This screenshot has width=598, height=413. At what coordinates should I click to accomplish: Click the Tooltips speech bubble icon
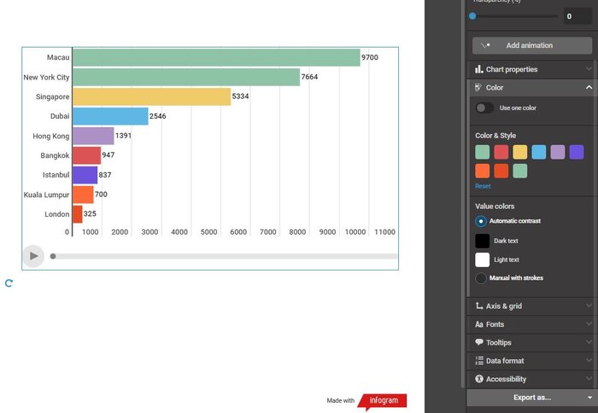(x=479, y=342)
